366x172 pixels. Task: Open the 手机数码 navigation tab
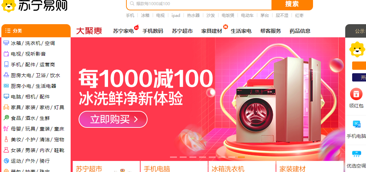153,31
